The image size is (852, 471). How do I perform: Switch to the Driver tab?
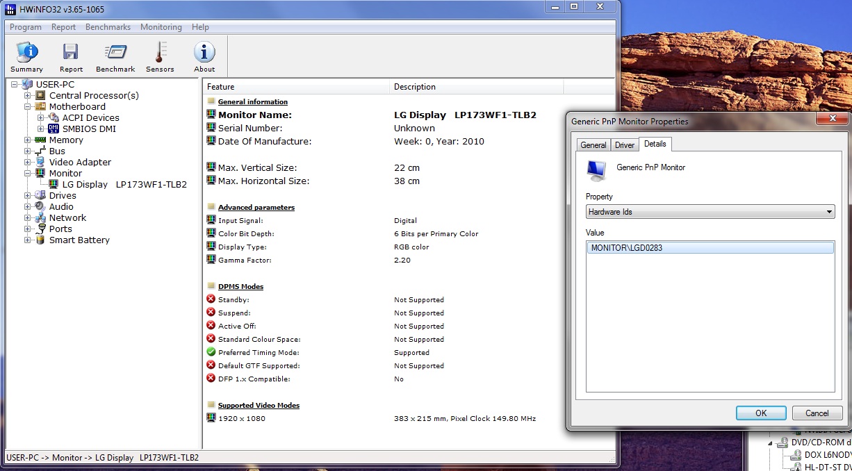[625, 144]
